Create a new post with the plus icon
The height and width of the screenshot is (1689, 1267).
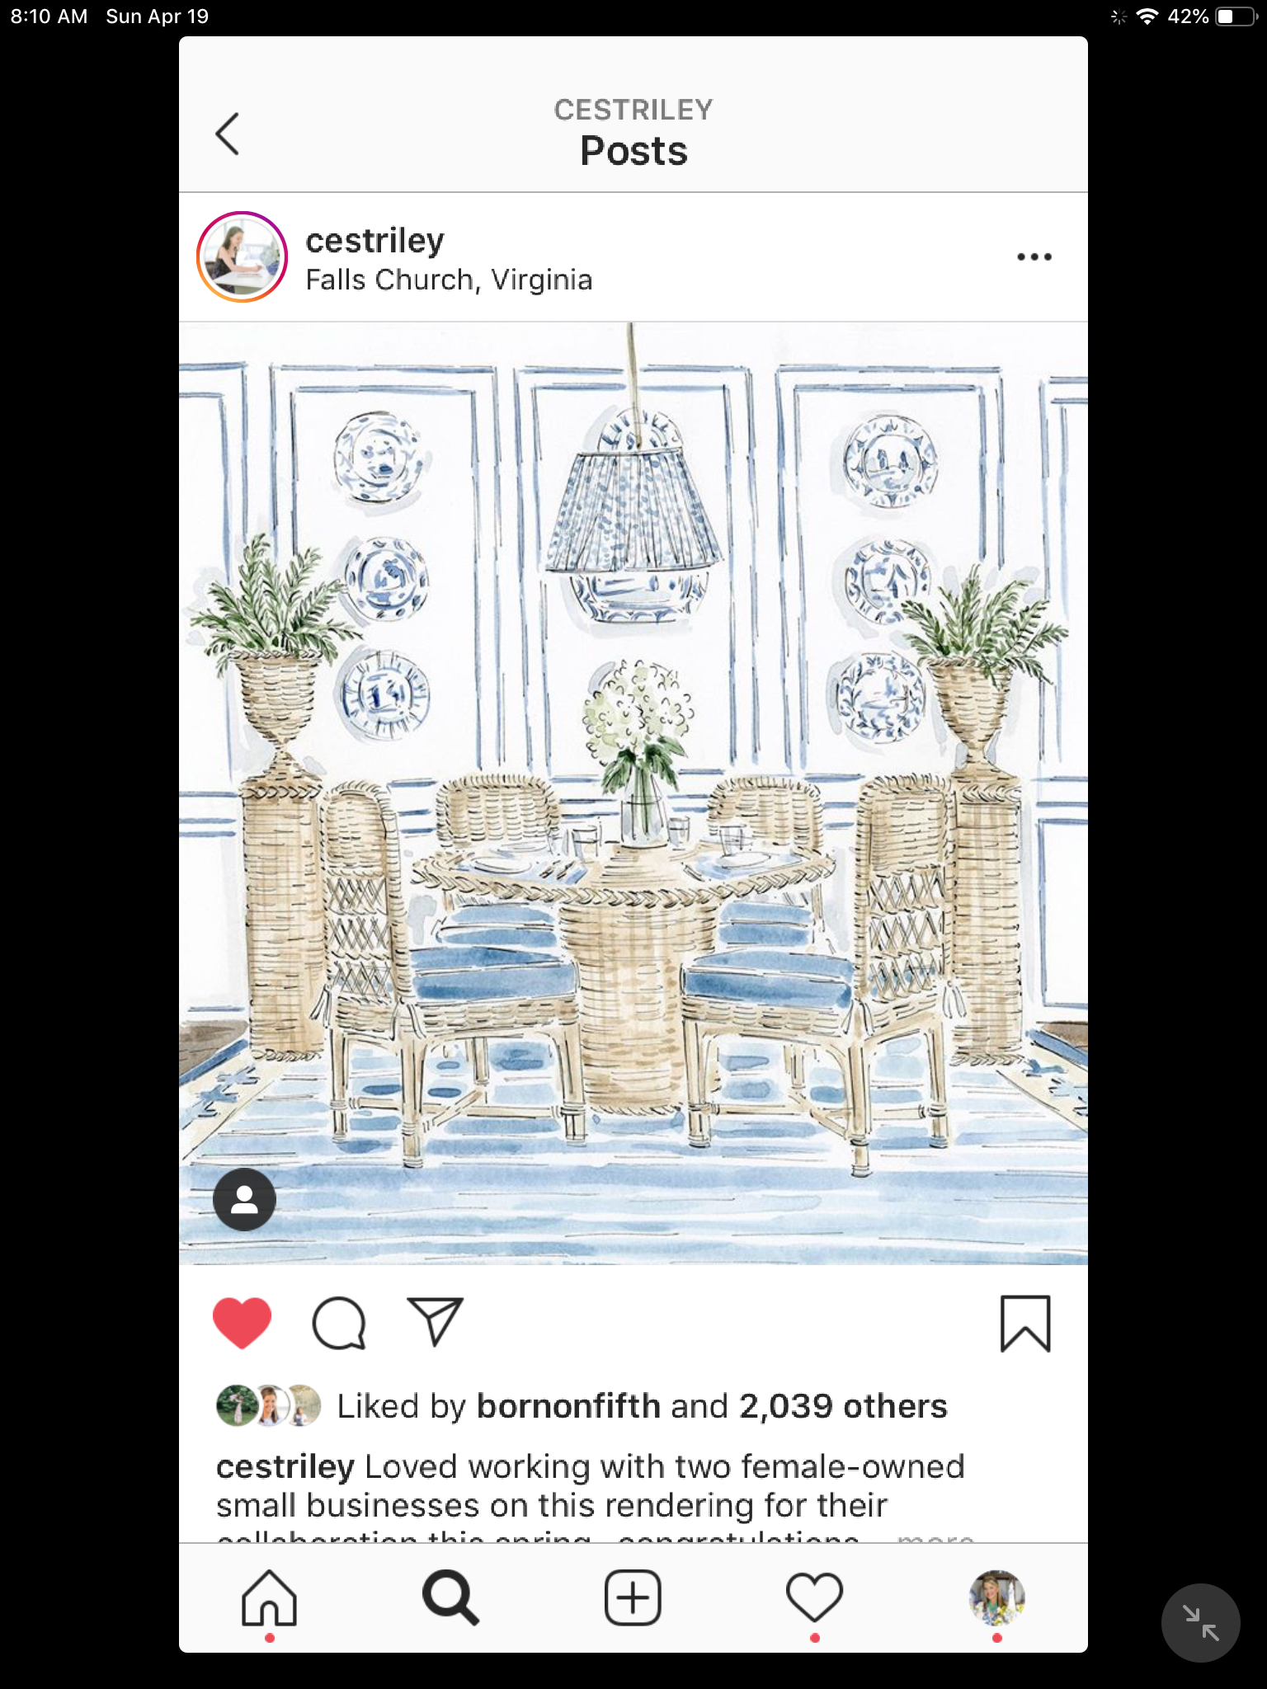point(633,1598)
